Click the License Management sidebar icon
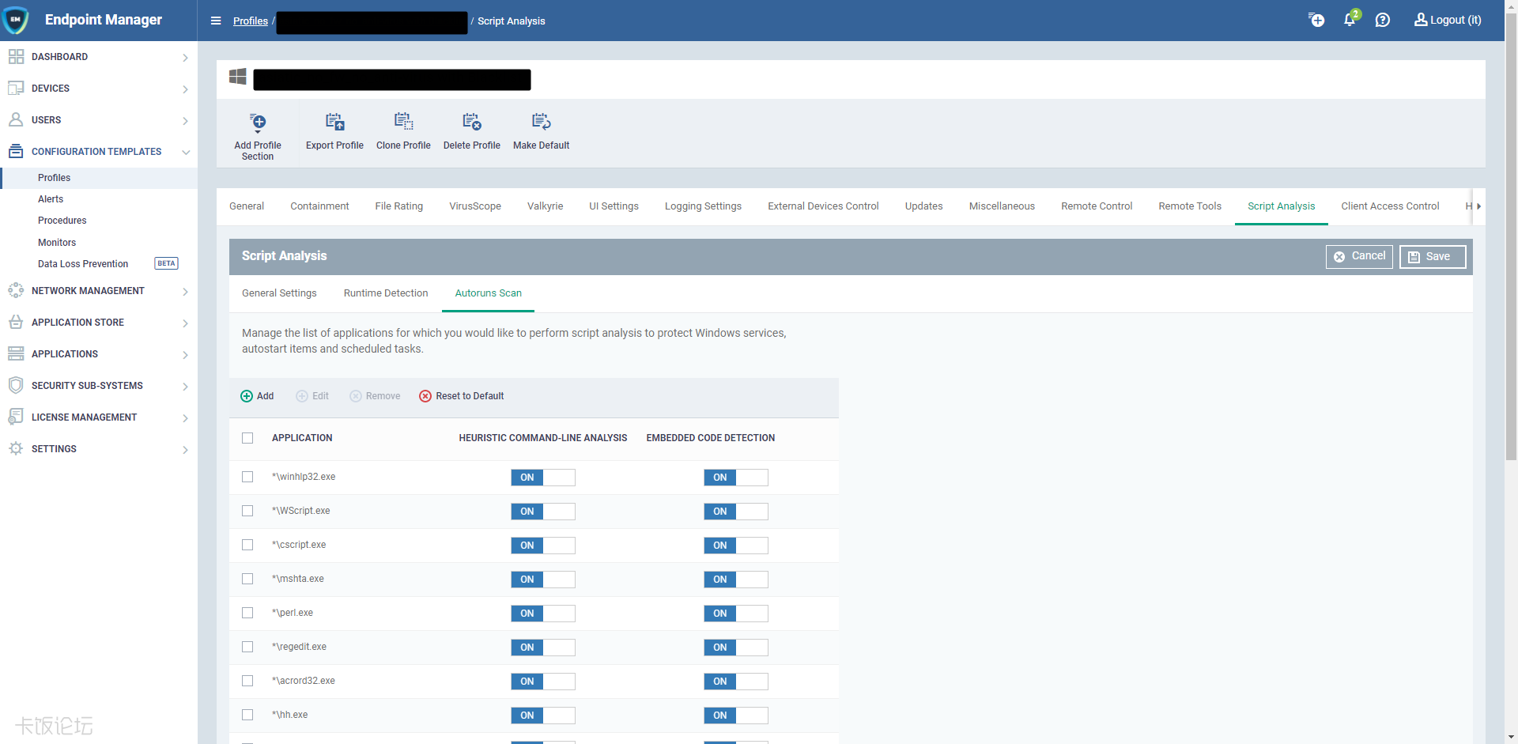Image resolution: width=1518 pixels, height=744 pixels. [x=16, y=417]
